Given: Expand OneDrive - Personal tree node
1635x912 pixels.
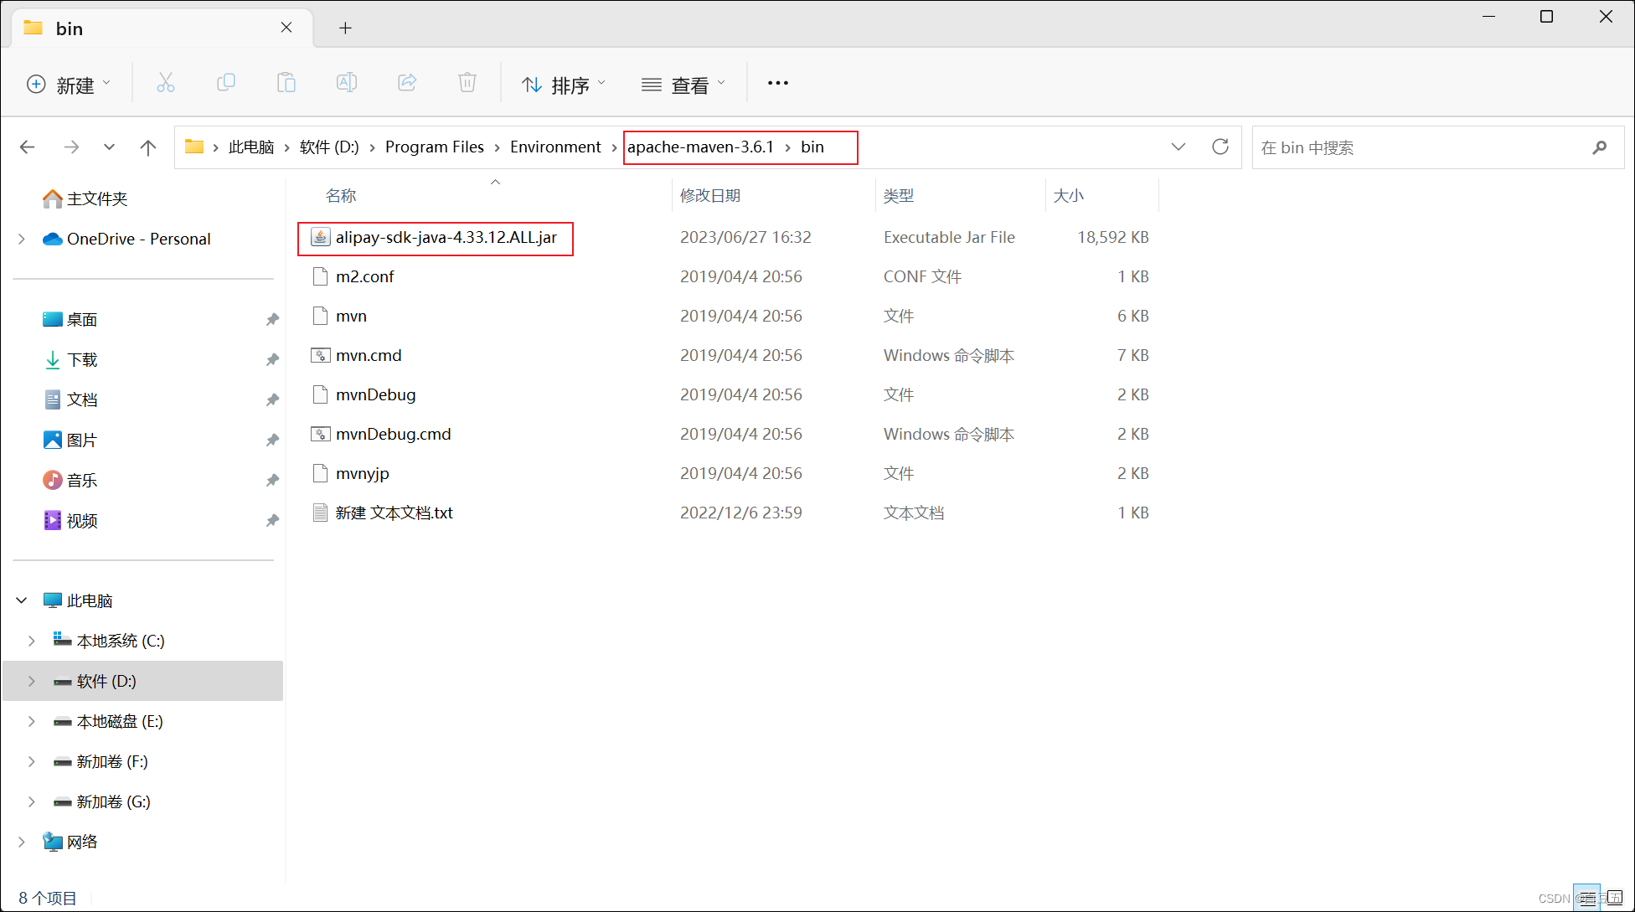Looking at the screenshot, I should point(21,239).
